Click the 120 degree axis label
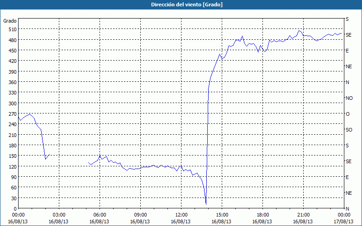 (x=13, y=167)
